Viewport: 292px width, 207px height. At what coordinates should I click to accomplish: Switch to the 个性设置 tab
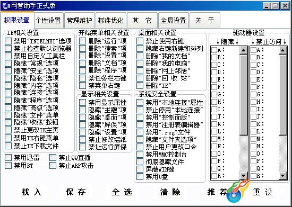[48, 21]
